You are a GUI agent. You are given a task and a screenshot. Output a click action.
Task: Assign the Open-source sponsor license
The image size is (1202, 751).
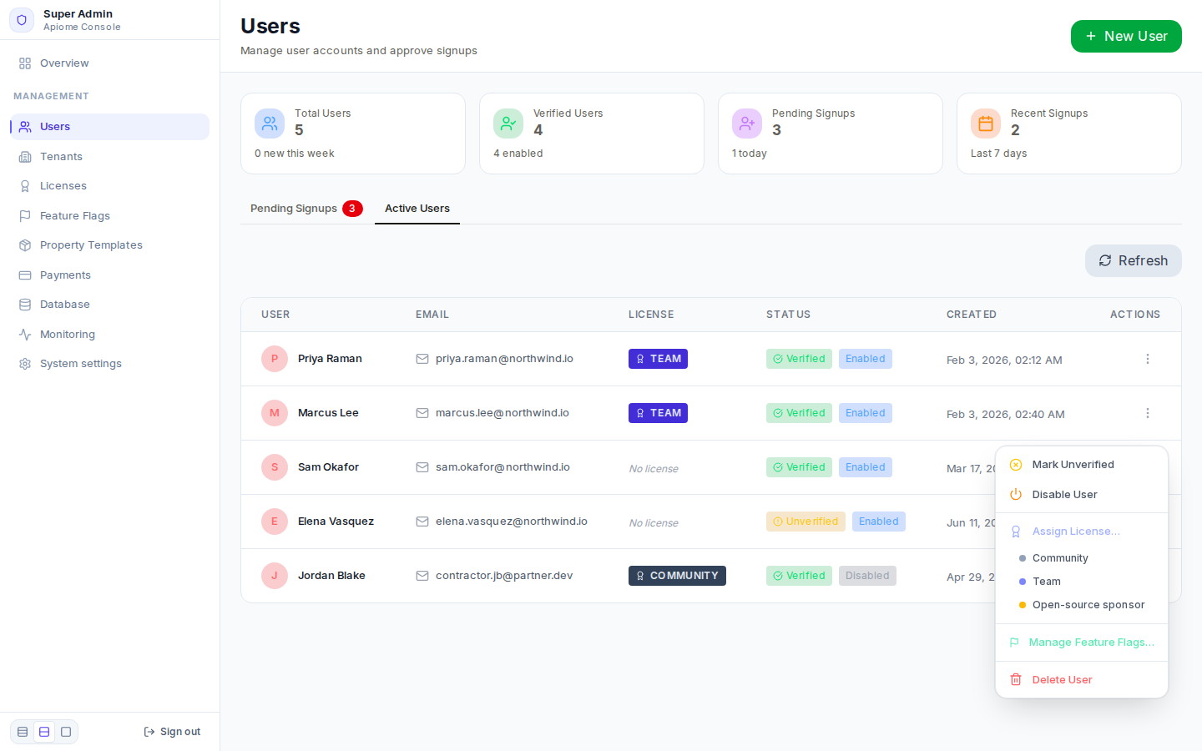tap(1082, 605)
